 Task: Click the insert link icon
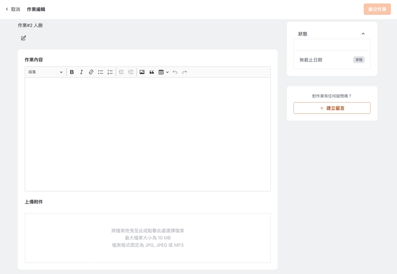91,72
